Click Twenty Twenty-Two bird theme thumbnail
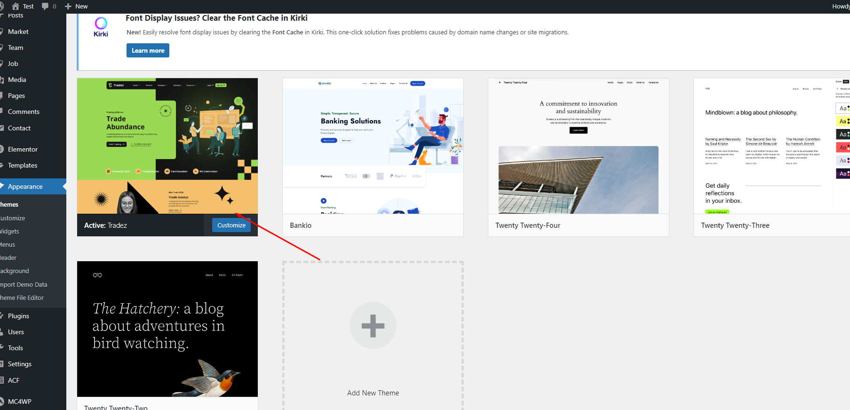Screen dimensions: 850x410 (x=167, y=329)
